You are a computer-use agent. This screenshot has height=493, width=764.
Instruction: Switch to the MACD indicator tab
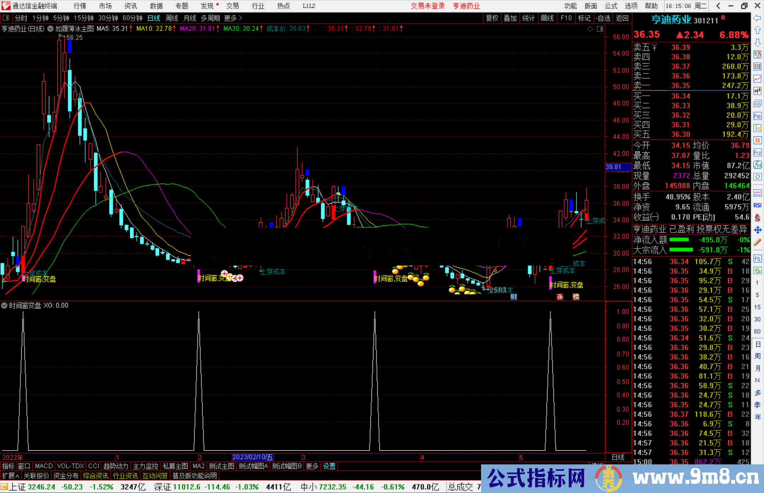[44, 466]
